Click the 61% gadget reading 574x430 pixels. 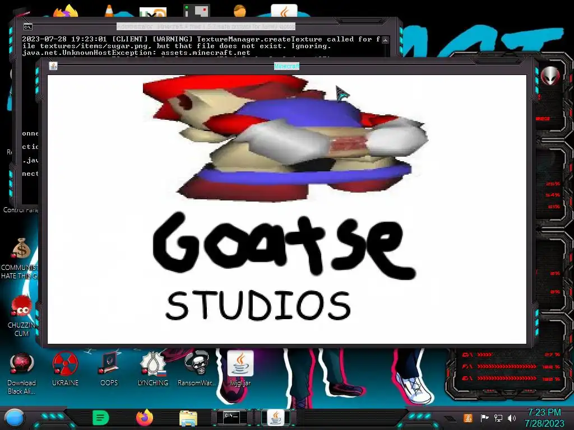(554, 207)
